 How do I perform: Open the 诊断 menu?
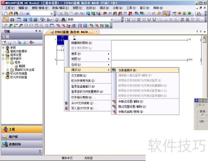click(x=118, y=8)
